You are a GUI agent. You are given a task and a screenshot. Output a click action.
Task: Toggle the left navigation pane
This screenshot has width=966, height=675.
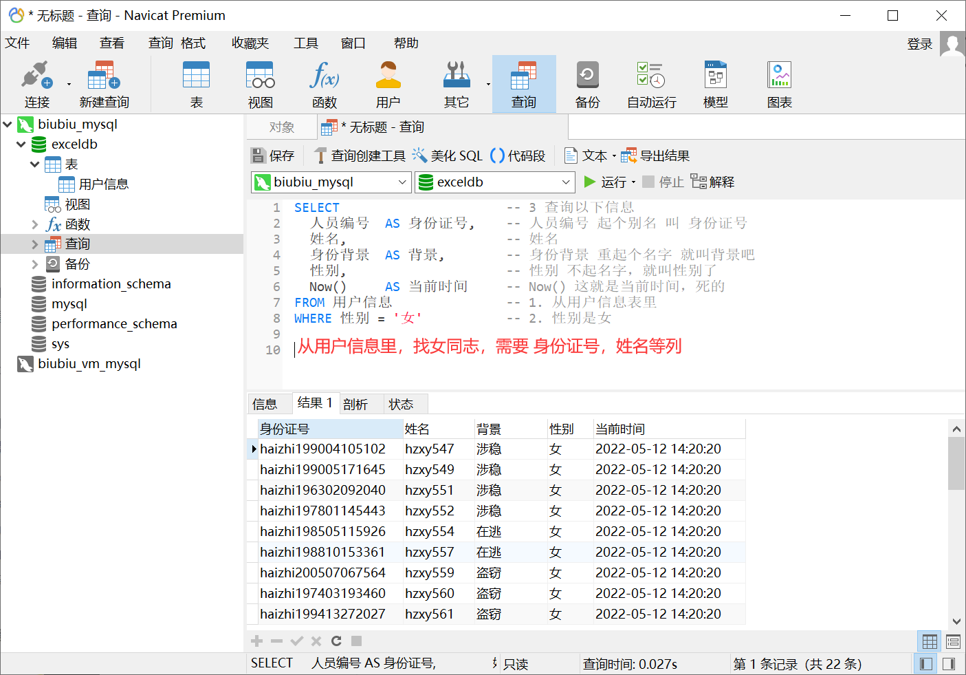point(926,664)
